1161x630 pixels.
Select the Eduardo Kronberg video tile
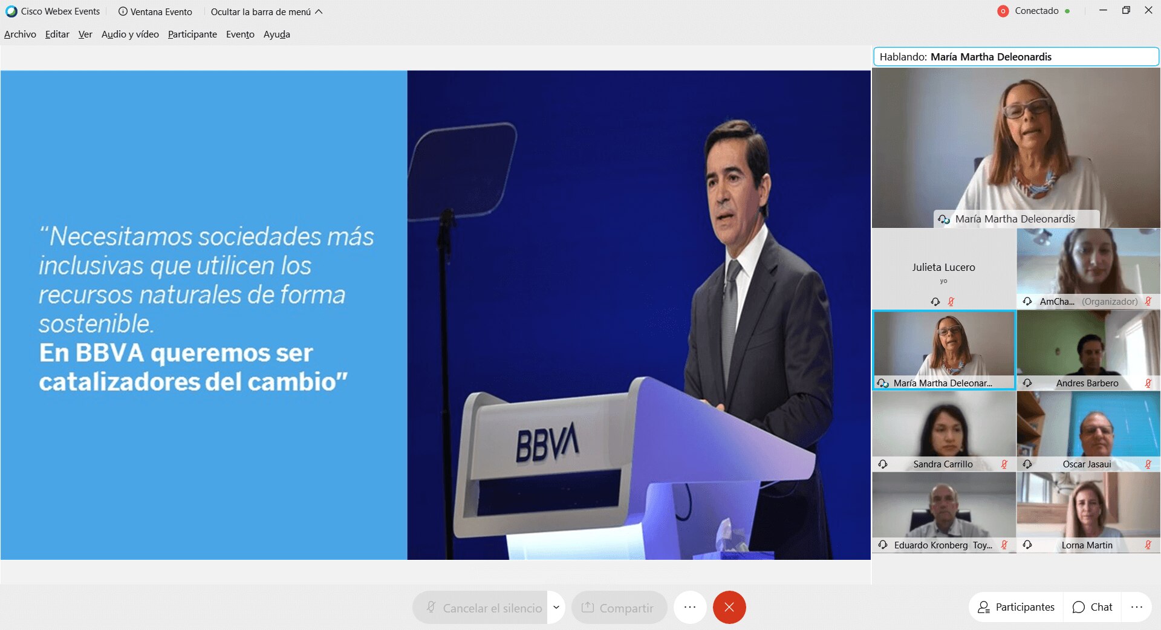[944, 512]
